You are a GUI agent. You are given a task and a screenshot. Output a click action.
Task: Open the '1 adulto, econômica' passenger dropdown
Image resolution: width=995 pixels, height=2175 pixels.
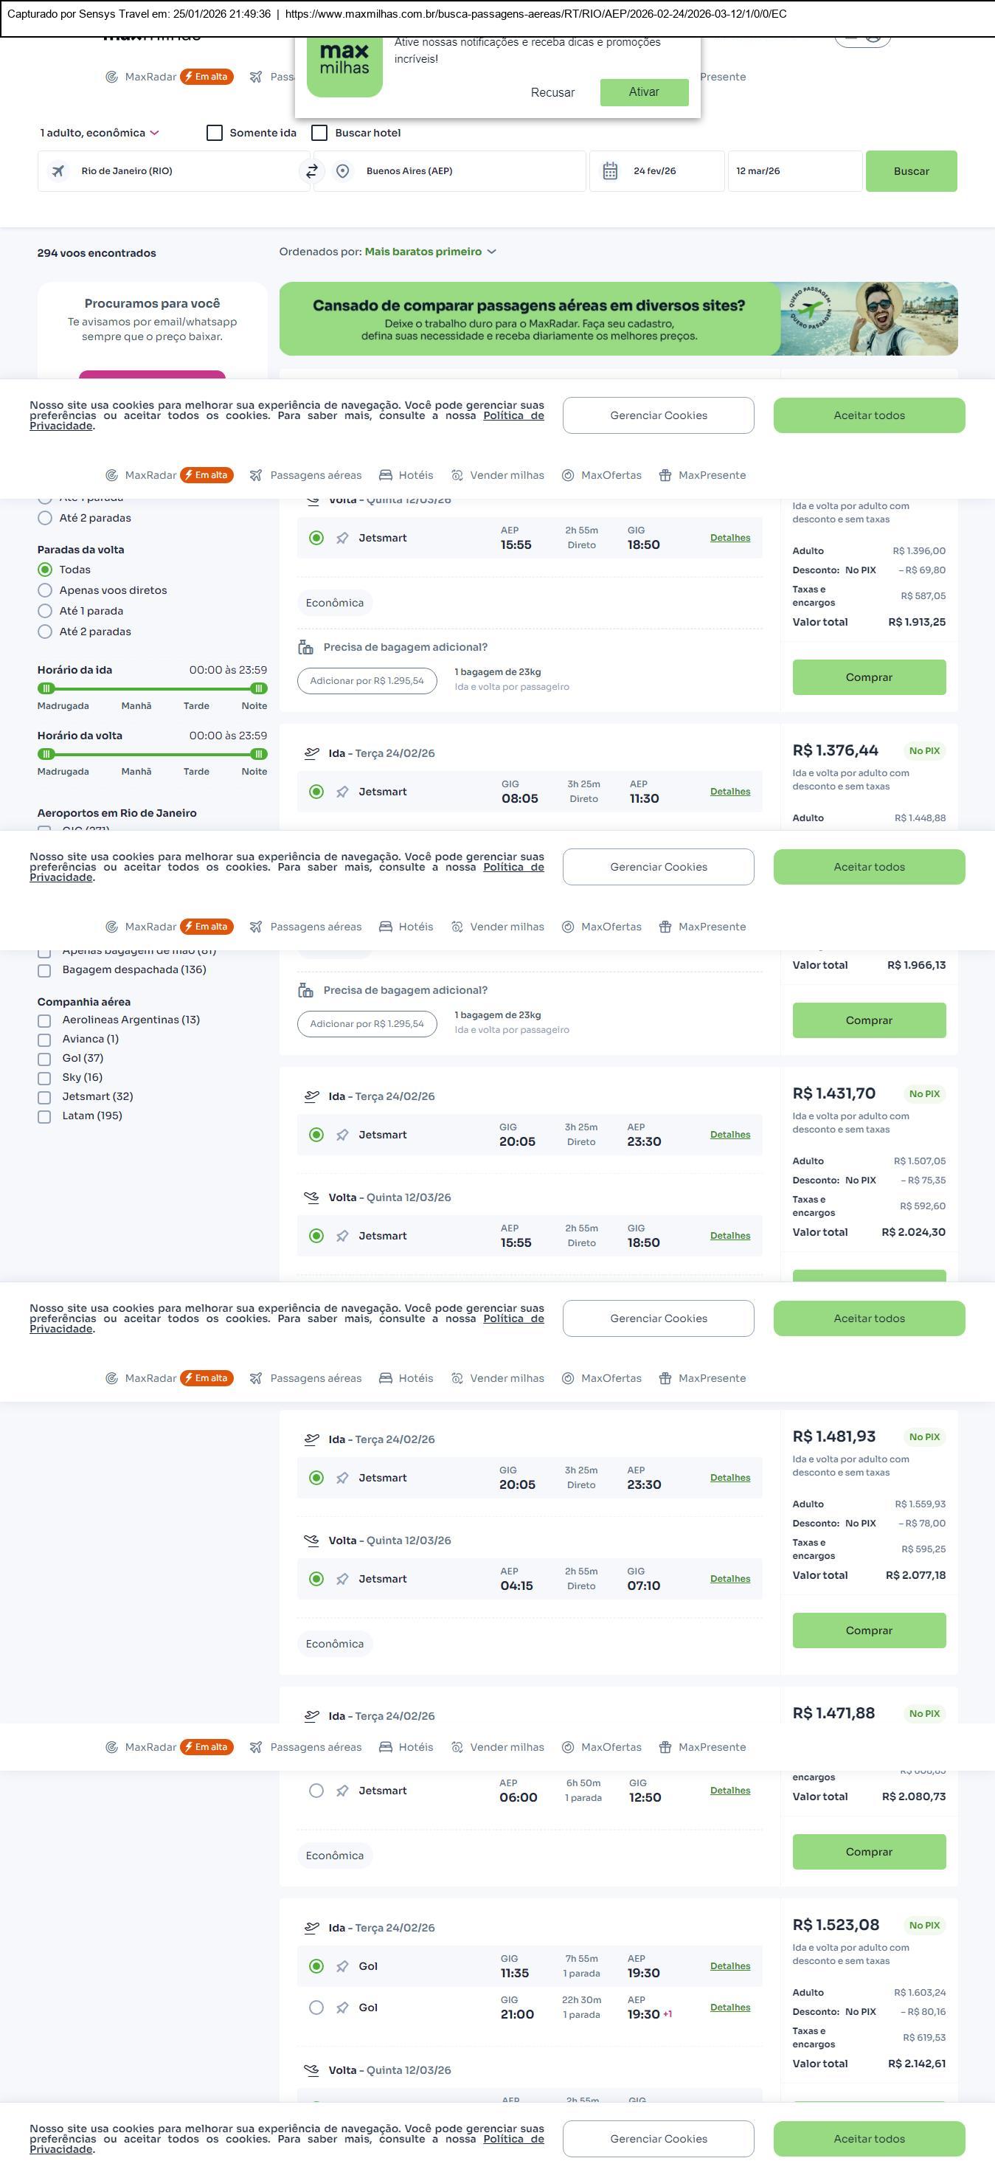(x=99, y=133)
